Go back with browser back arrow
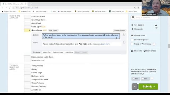Screen dimensions: 170x95 tap(2, 8)
